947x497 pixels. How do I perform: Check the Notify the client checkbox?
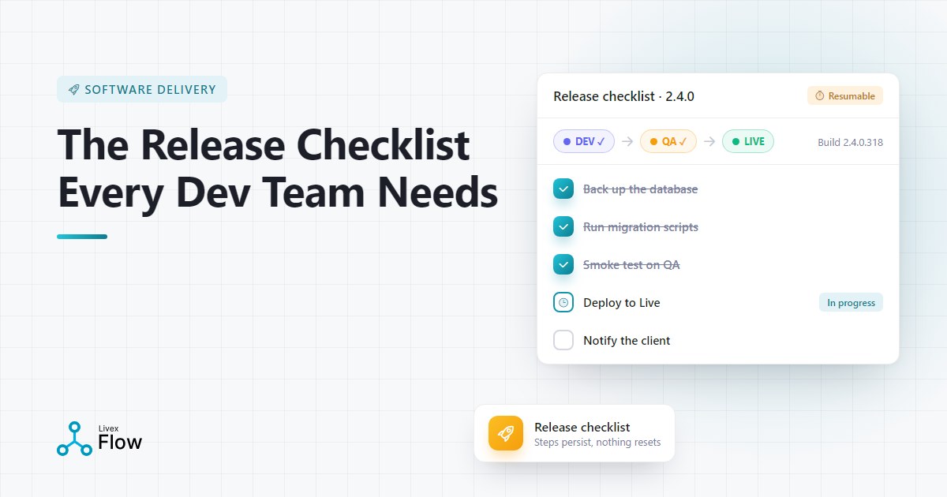point(563,340)
